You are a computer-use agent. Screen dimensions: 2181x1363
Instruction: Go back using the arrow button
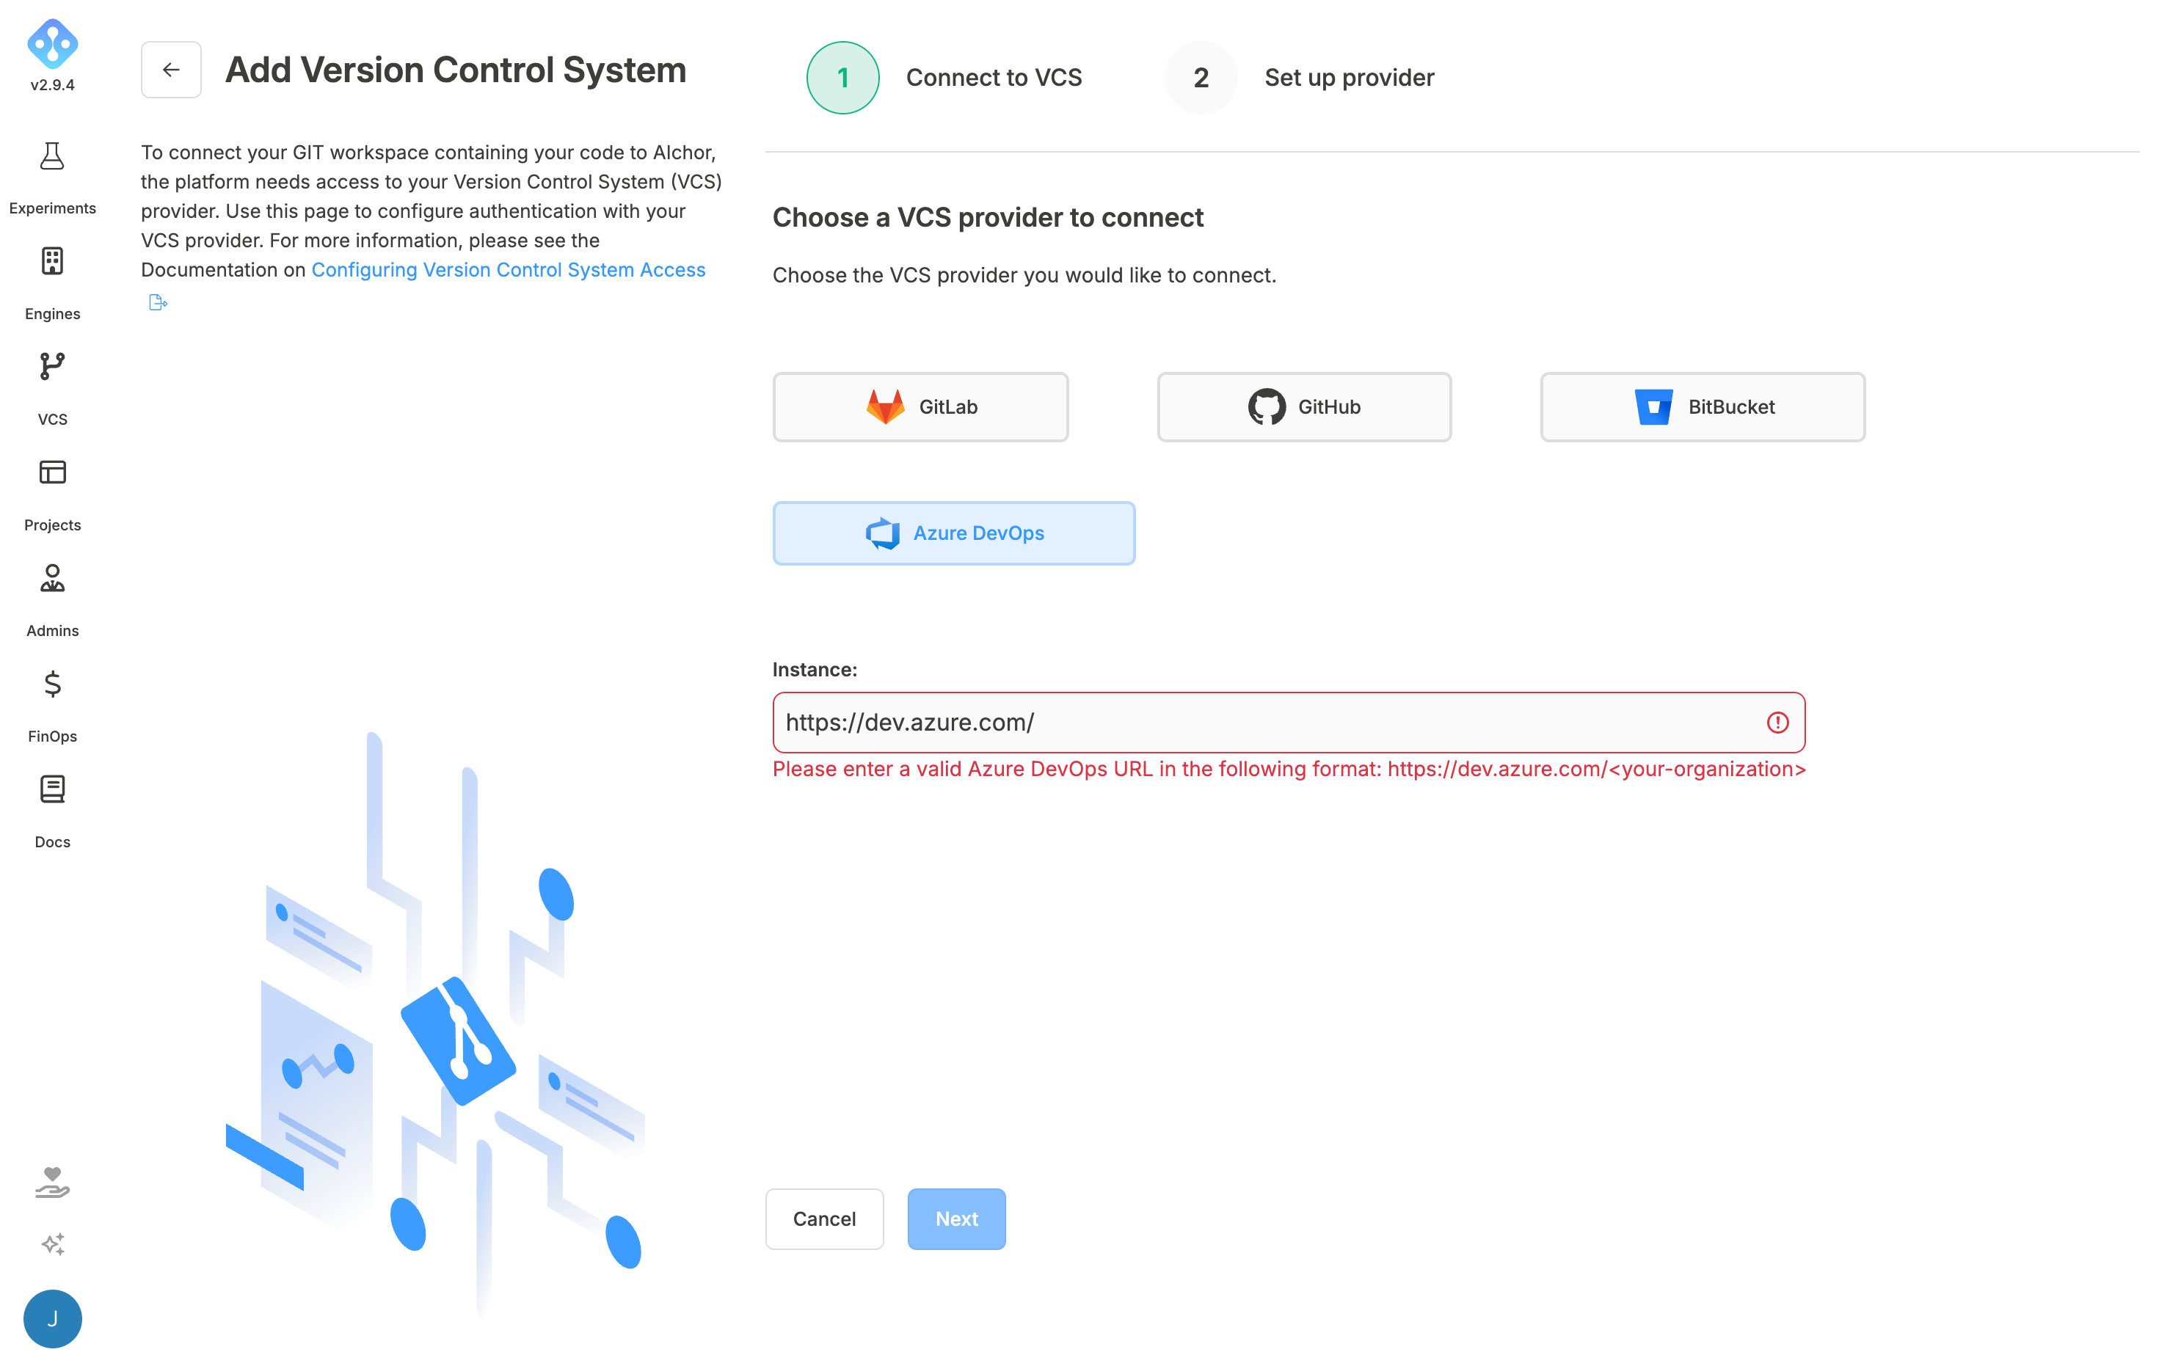171,70
